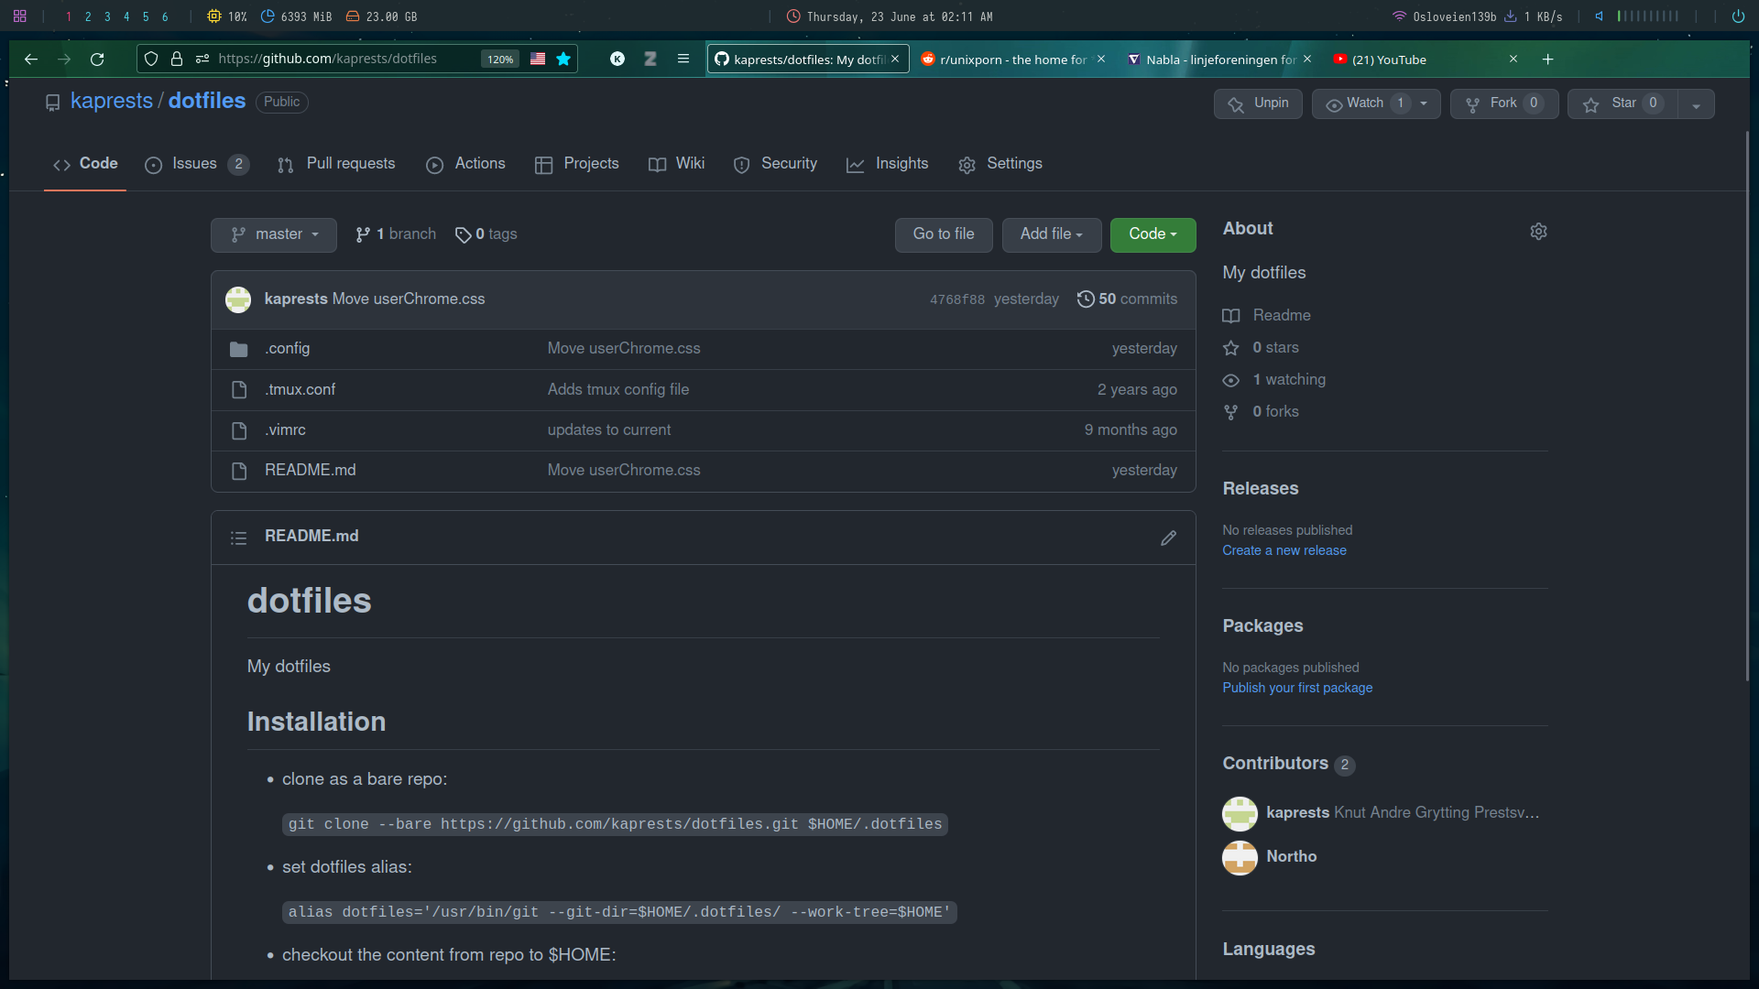View the 1 watching link
The width and height of the screenshot is (1759, 989).
1274,380
